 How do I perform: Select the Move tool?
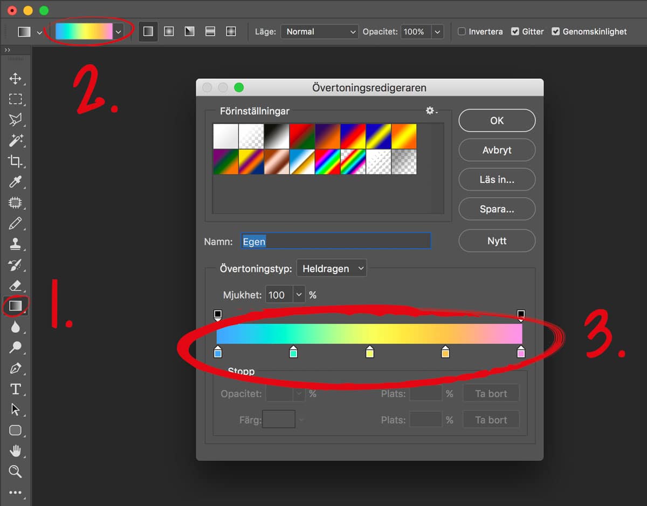tap(15, 78)
